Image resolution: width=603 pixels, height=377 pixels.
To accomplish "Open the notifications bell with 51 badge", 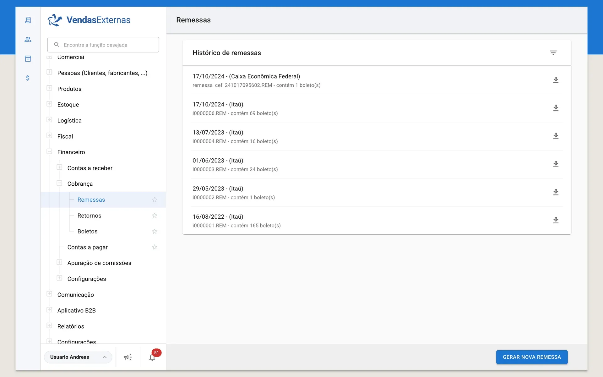I will point(152,357).
